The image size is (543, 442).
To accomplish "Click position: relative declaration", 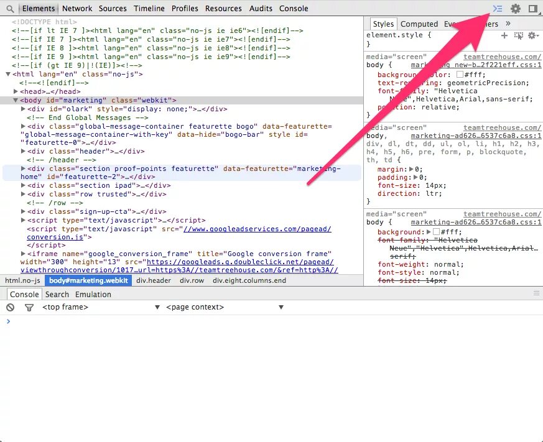I will tap(419, 108).
